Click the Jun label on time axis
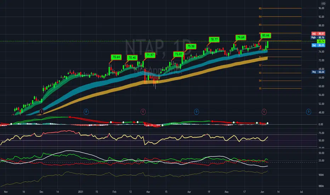Screen dimensions: 330x195 262,192
